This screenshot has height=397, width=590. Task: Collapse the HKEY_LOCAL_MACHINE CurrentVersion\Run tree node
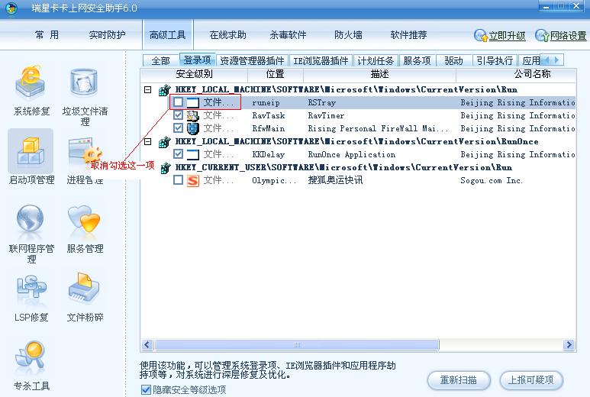[x=148, y=89]
